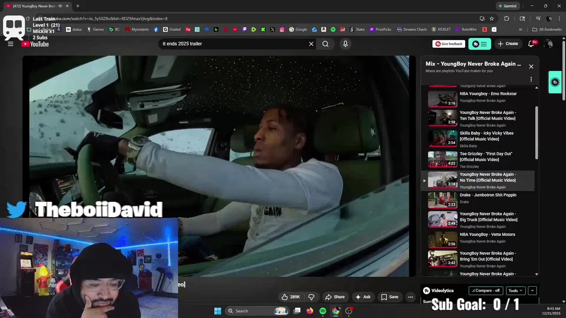
Task: Open the RotoWire bookmark
Action: pyautogui.click(x=466, y=30)
